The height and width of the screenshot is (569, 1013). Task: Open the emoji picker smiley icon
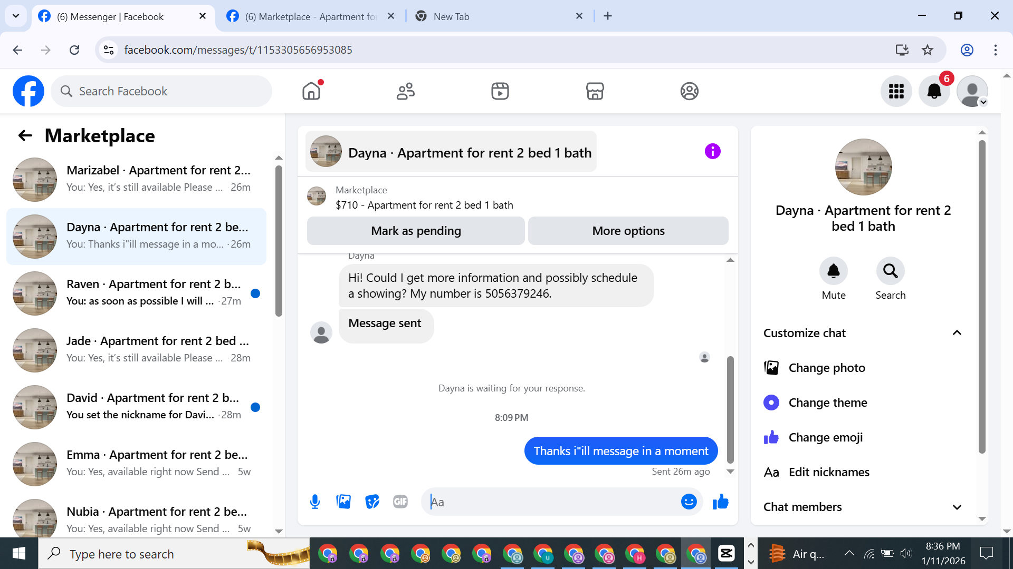(x=689, y=502)
